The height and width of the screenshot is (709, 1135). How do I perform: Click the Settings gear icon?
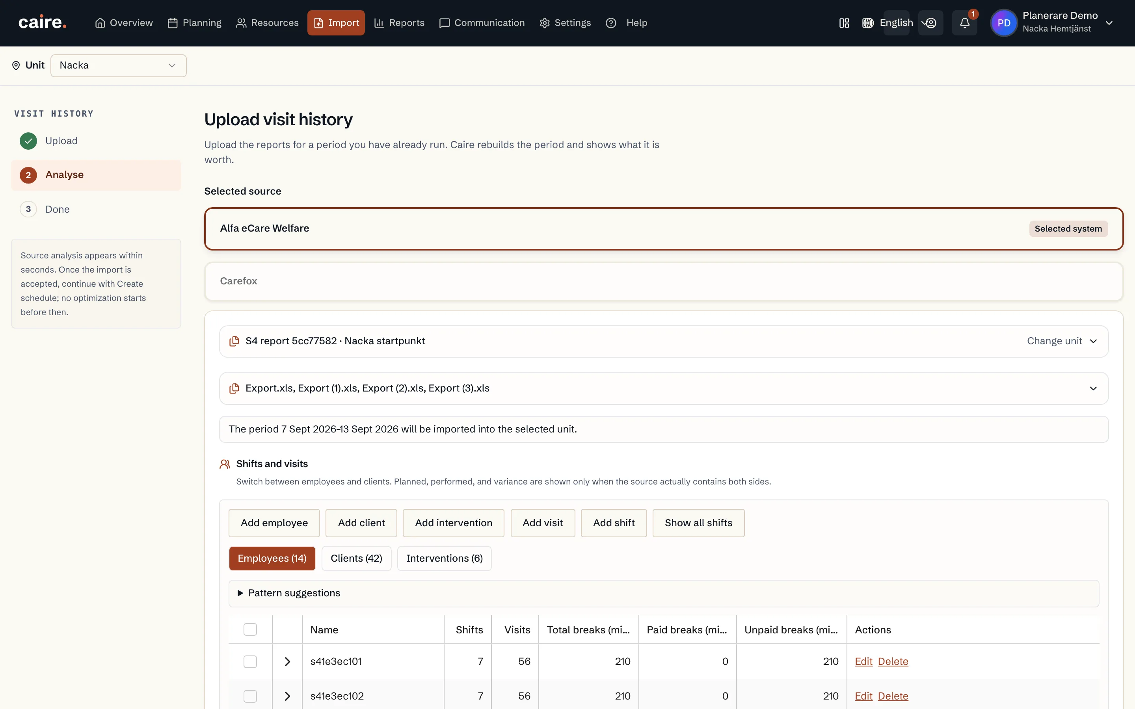[x=545, y=23]
